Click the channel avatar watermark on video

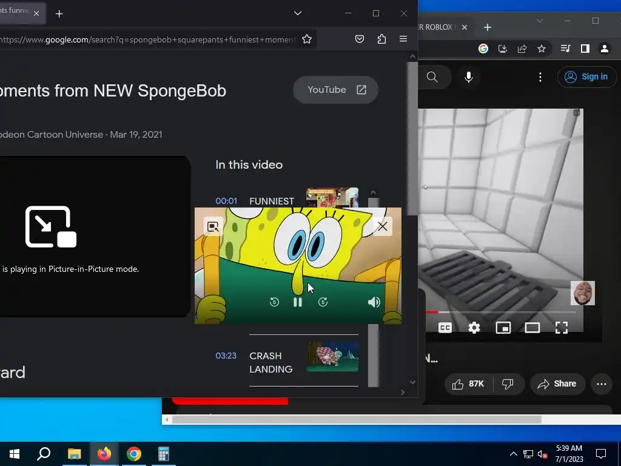pyautogui.click(x=583, y=293)
